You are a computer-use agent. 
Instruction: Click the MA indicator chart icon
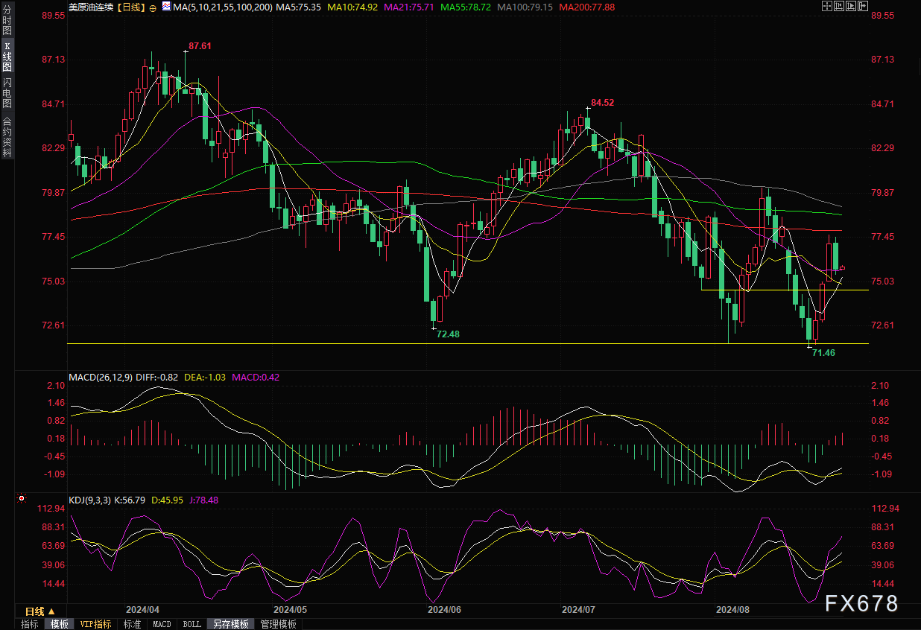[165, 7]
